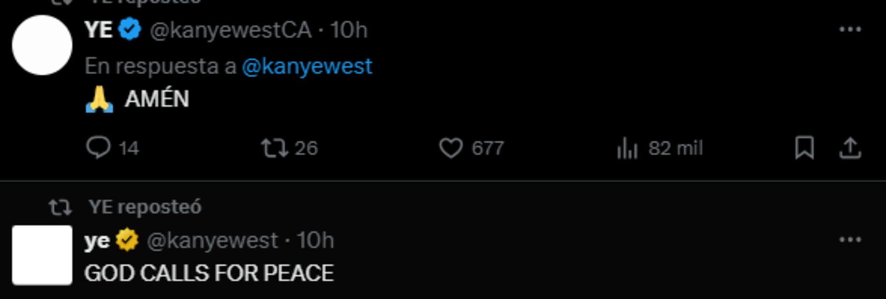Open the GOD CALLS FOR PEACE tweet text
The width and height of the screenshot is (886, 299).
(209, 273)
